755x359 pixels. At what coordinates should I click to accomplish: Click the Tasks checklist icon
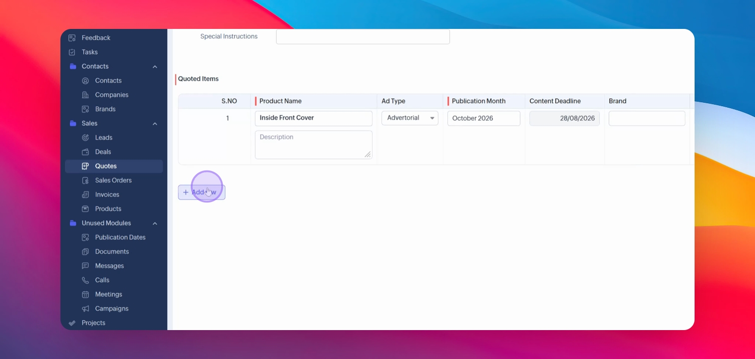coord(72,52)
